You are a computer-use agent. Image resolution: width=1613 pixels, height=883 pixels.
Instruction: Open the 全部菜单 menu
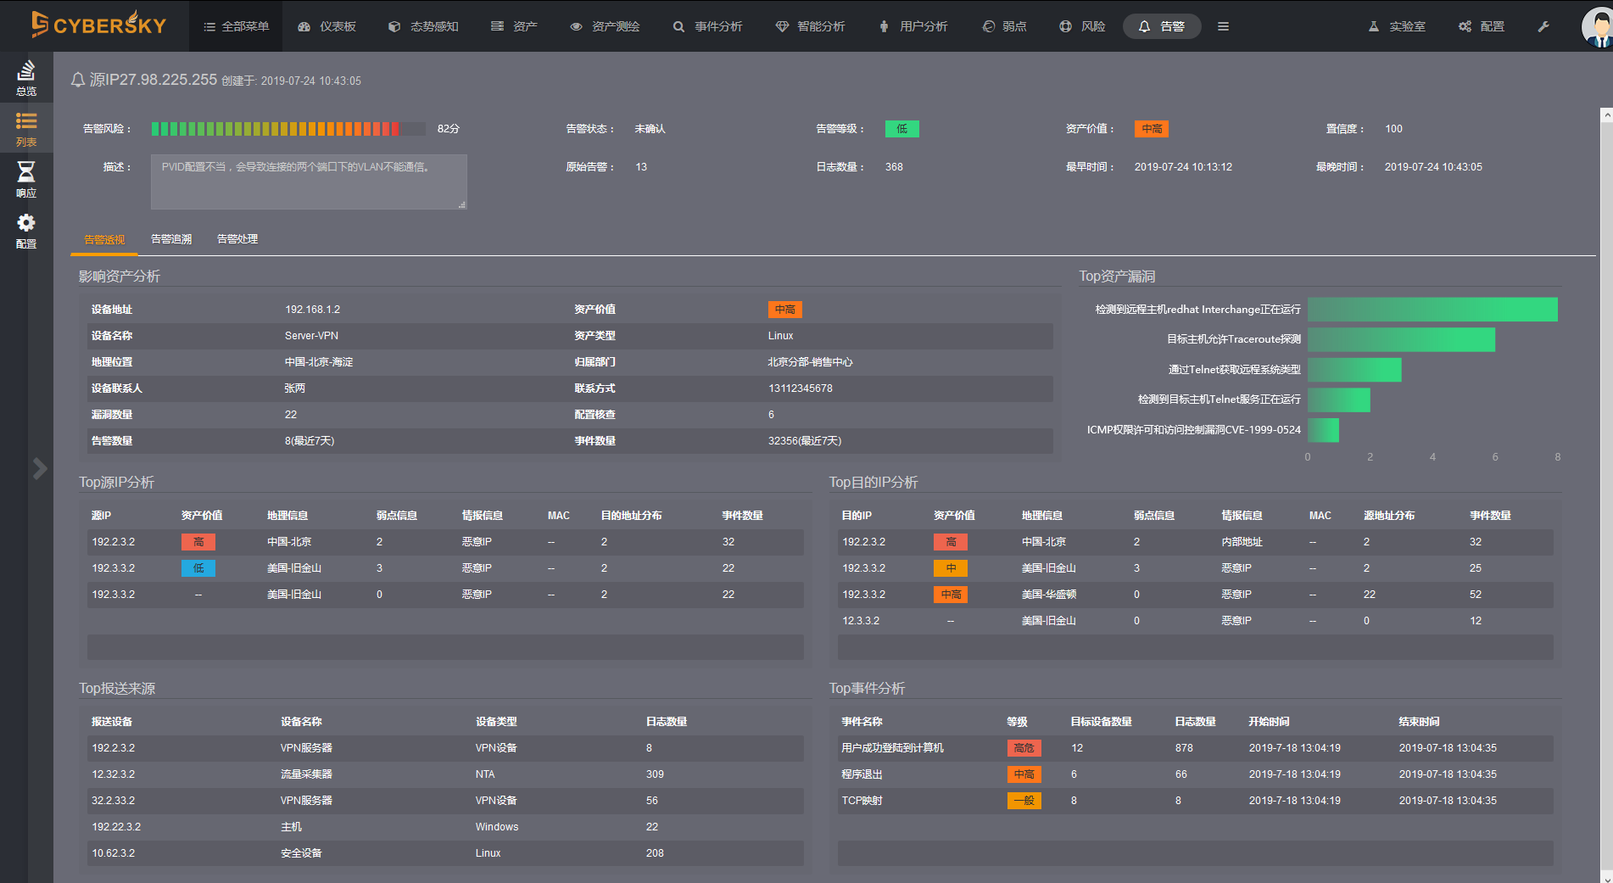[x=236, y=26]
